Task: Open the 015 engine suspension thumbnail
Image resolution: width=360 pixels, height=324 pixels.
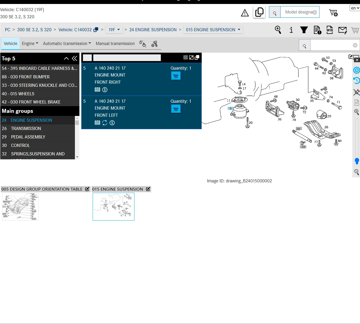Action: pyautogui.click(x=114, y=206)
